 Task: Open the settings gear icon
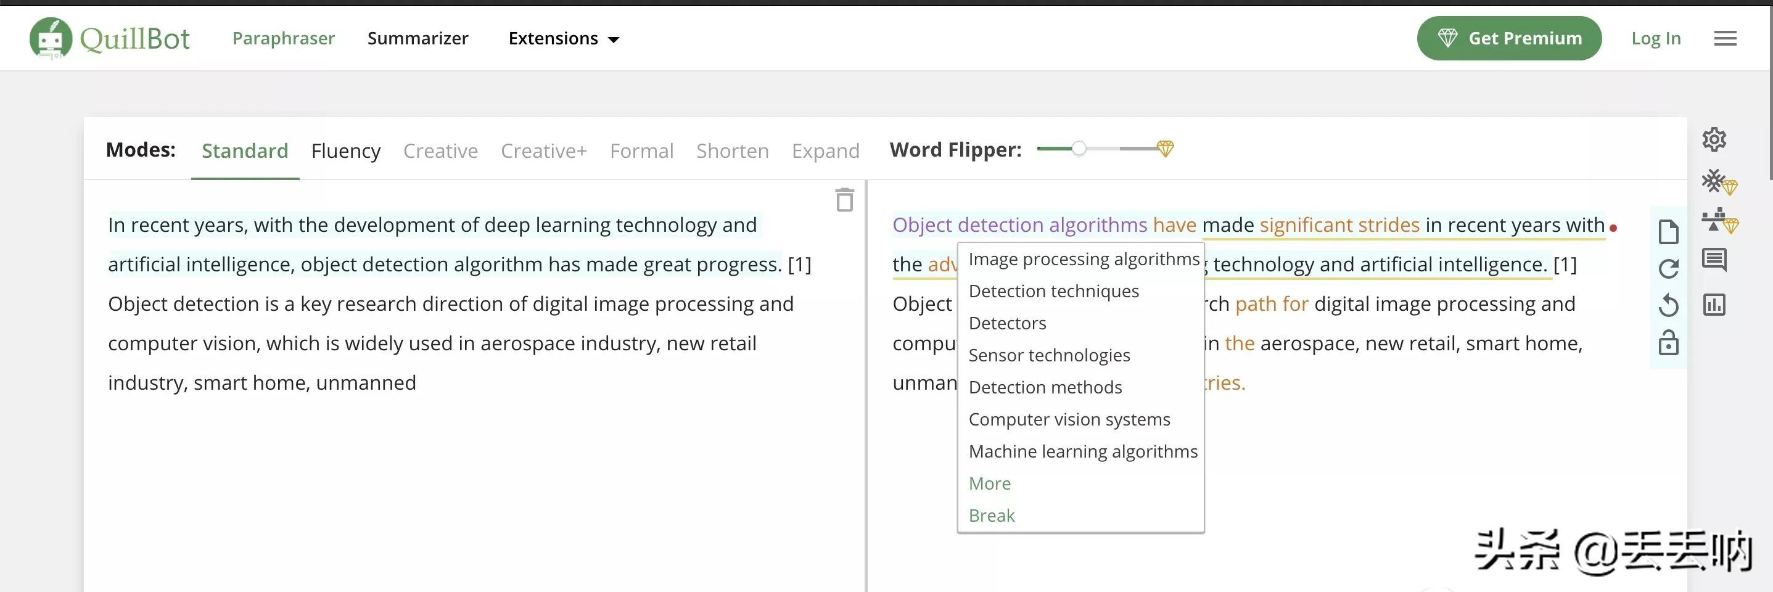coord(1714,139)
